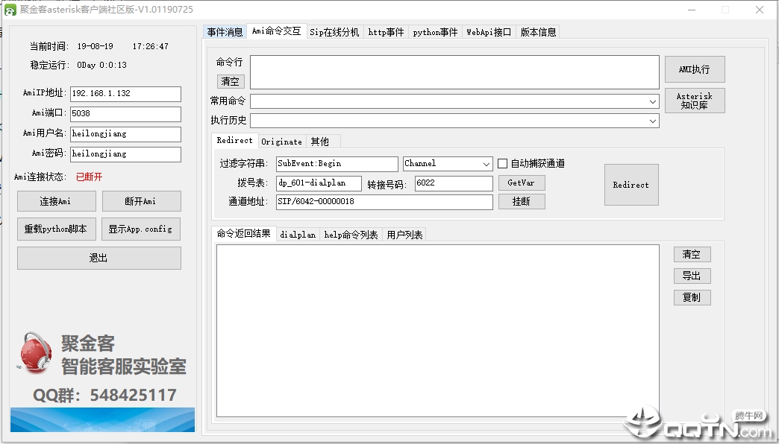The height and width of the screenshot is (444, 779).
Task: Click the 重载python脚本 button
Action: click(x=56, y=229)
